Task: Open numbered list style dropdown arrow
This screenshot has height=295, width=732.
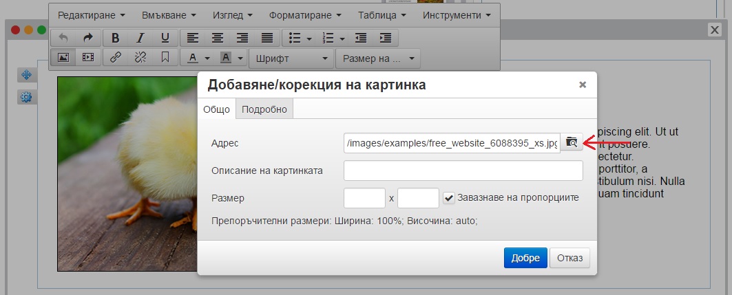Action: point(343,39)
